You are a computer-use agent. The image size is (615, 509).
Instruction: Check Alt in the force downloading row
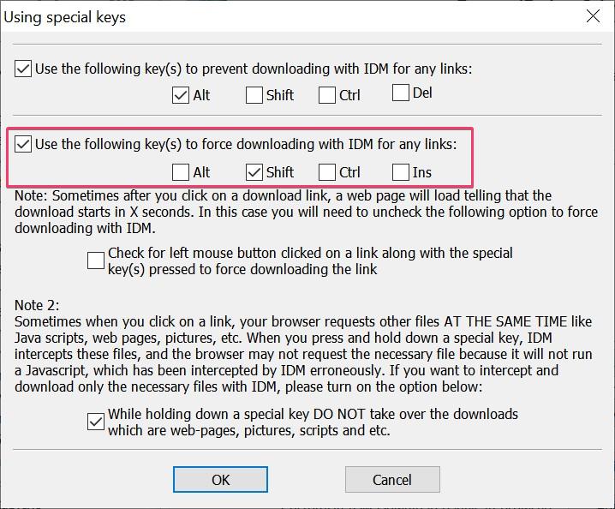tap(181, 172)
